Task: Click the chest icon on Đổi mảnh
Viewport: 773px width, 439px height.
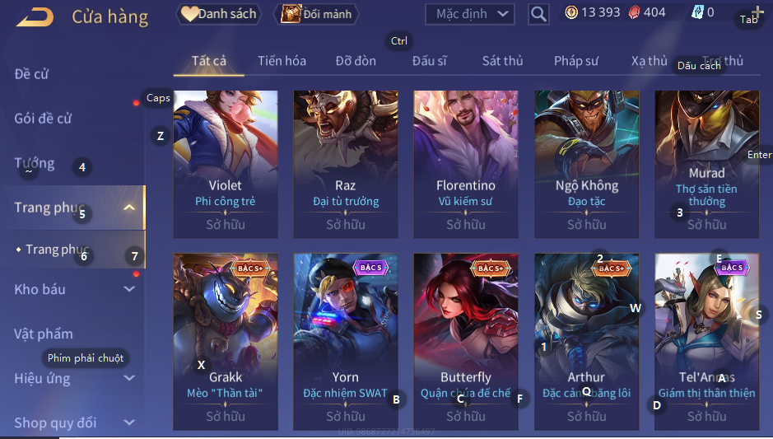Action: point(291,13)
